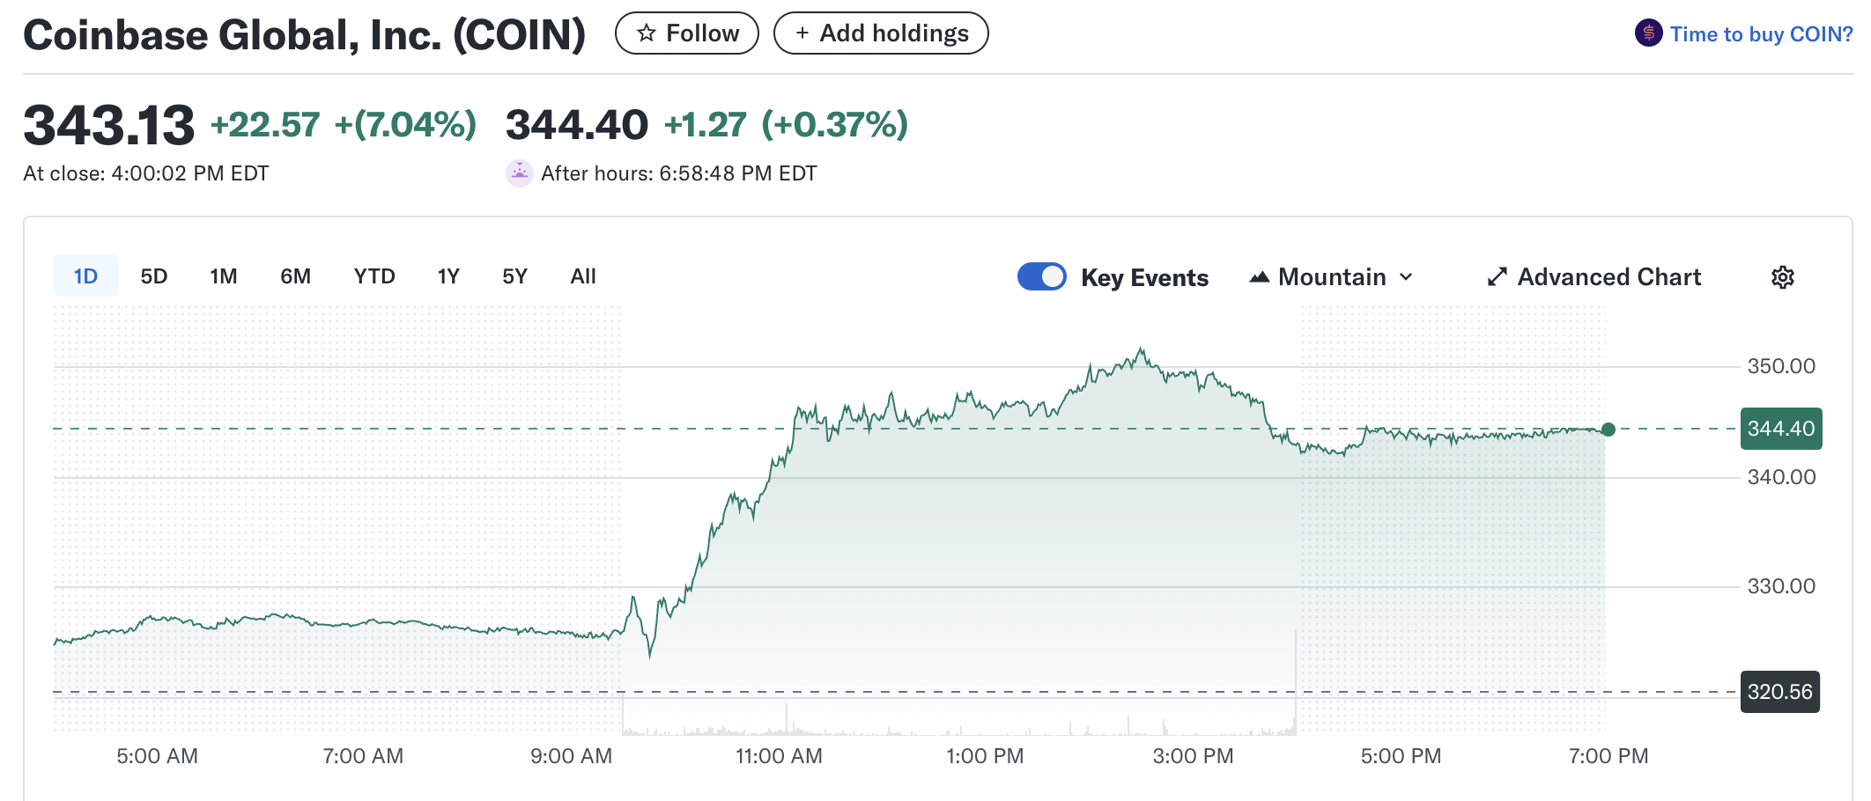Click the plus icon in Add holdings
This screenshot has width=1871, height=801.
pos(802,33)
